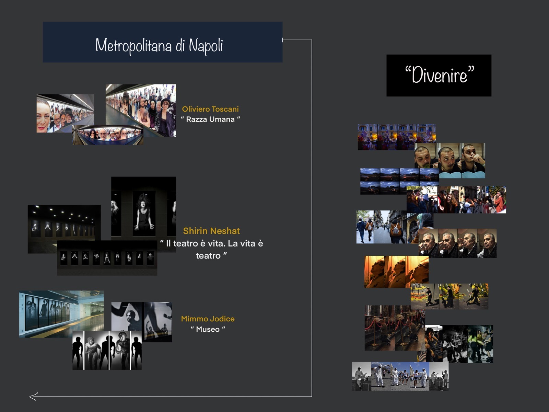Select the young man eating photo sequence
Viewport: 549px width, 412px height.
(450, 161)
